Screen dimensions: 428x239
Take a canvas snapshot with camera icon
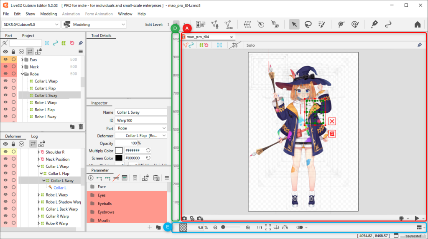tap(184, 218)
